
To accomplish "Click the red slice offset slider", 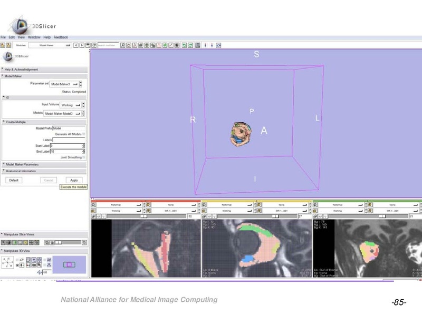I will pos(146,216).
